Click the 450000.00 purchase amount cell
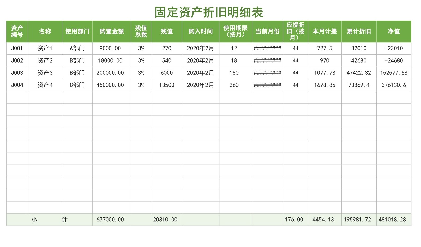The height and width of the screenshot is (247, 421). click(x=110, y=85)
